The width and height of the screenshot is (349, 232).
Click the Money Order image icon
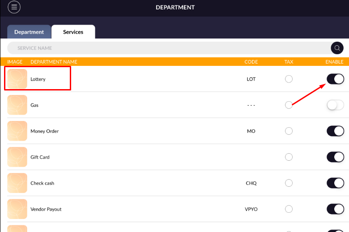(x=17, y=131)
